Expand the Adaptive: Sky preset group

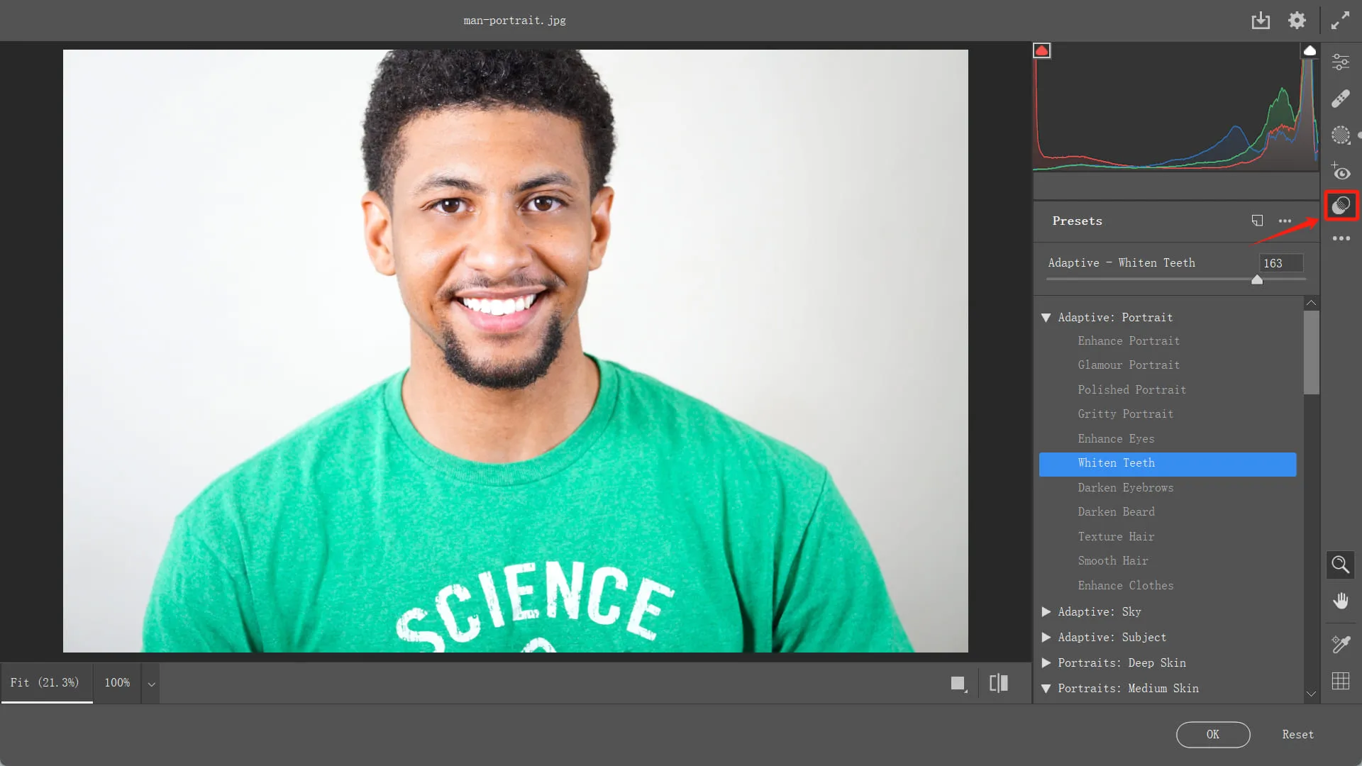click(1046, 611)
